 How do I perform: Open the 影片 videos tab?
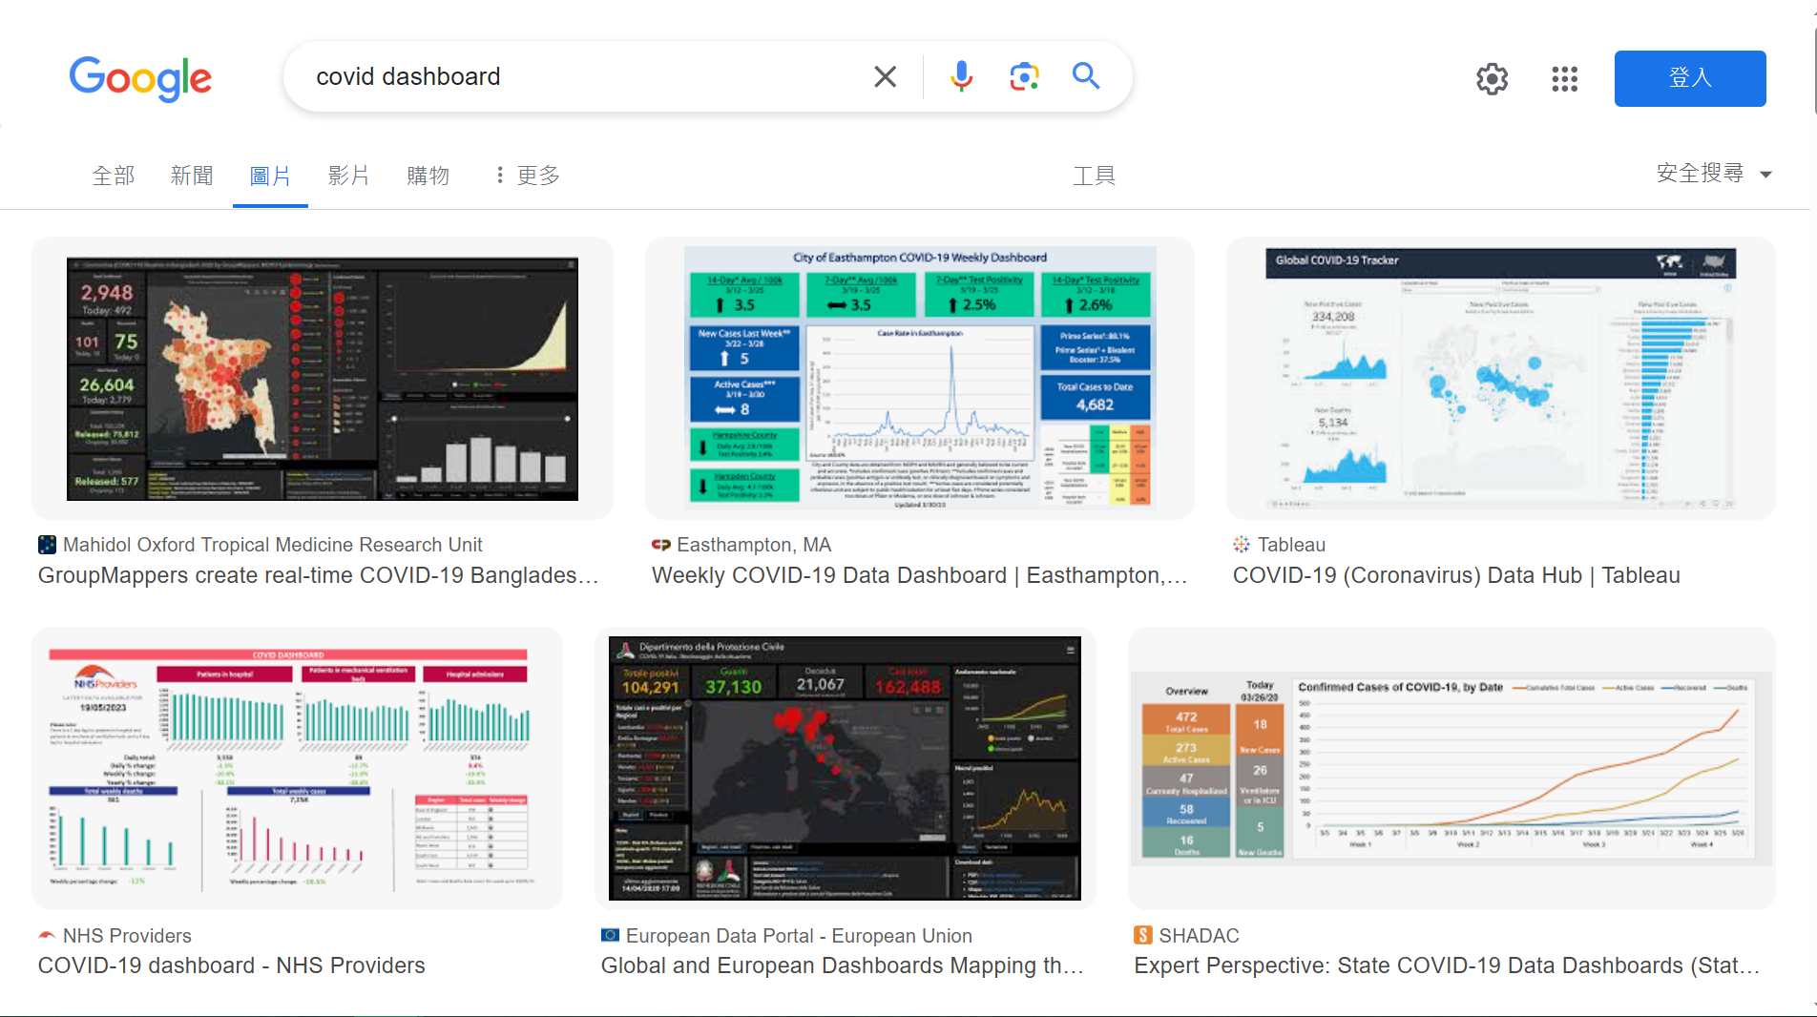348,176
